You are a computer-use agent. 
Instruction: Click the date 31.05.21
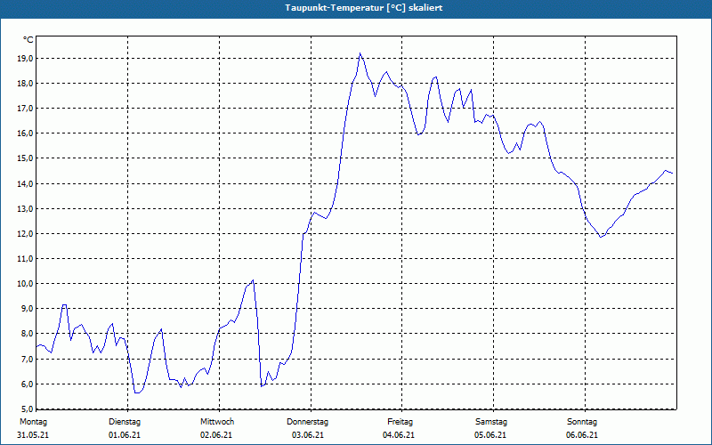click(x=33, y=435)
